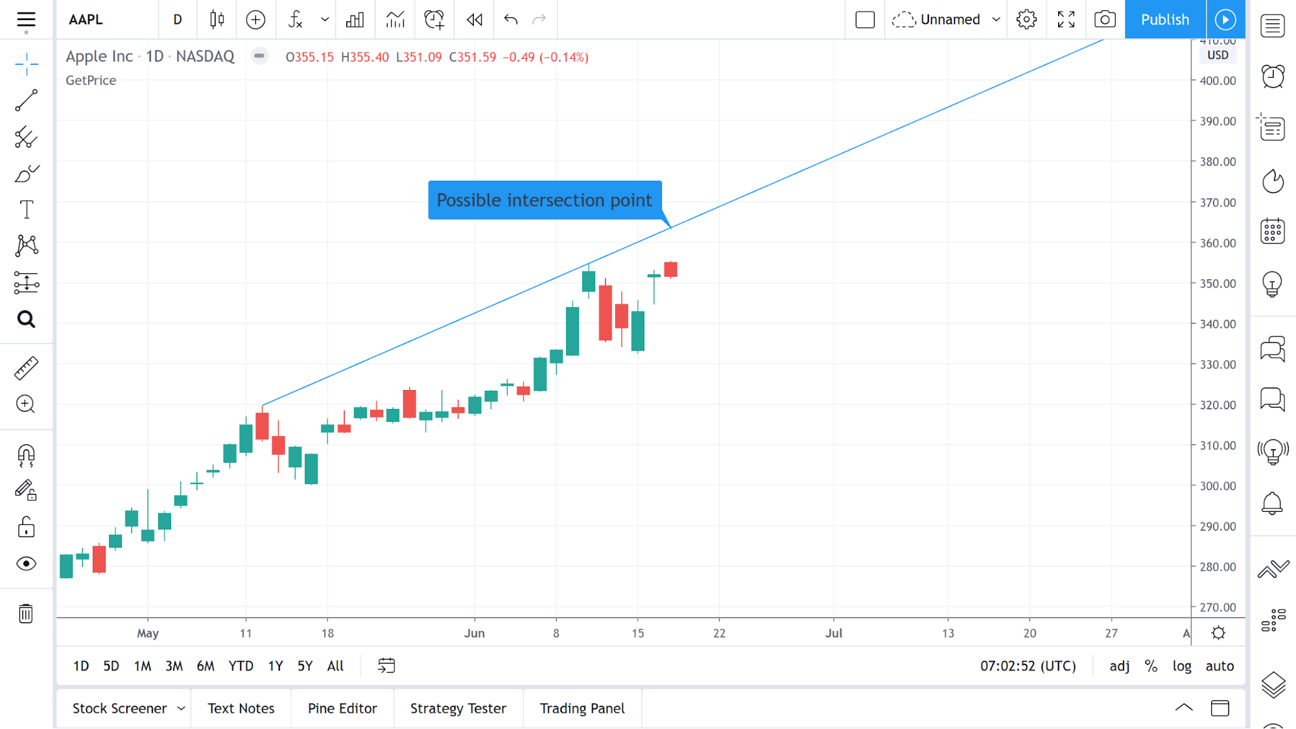The height and width of the screenshot is (729, 1296).
Task: Click the Publish button
Action: pyautogui.click(x=1165, y=19)
